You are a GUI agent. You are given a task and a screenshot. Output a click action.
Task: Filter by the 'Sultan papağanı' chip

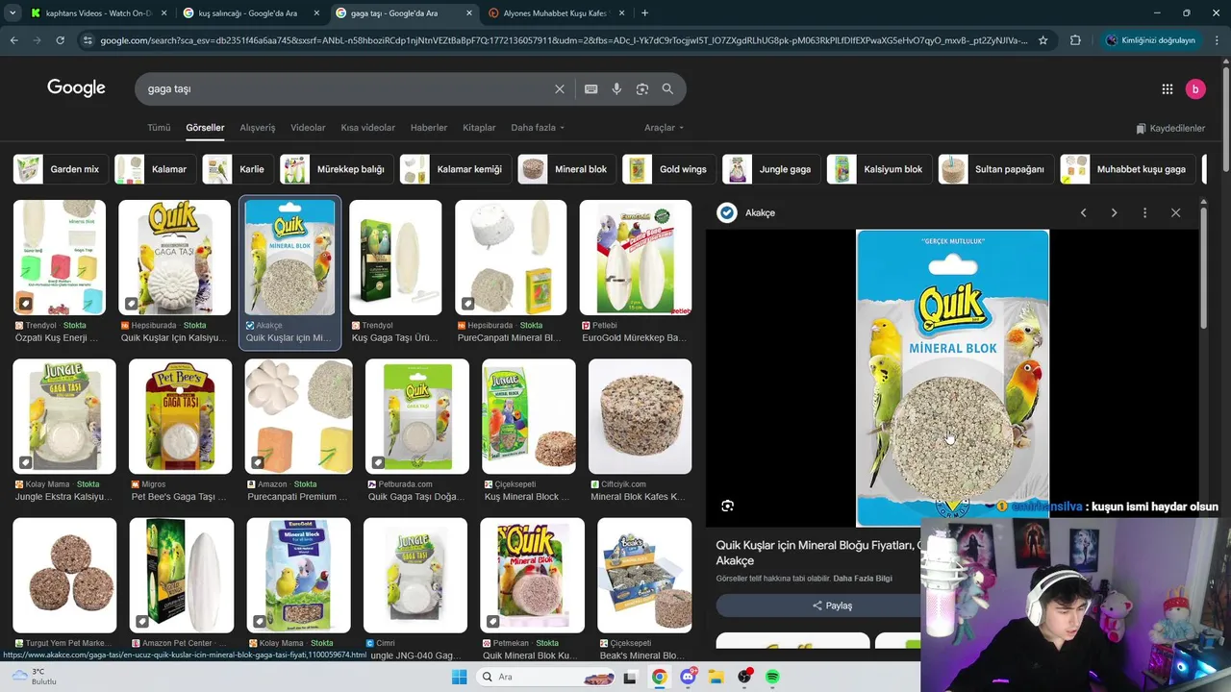tap(994, 169)
